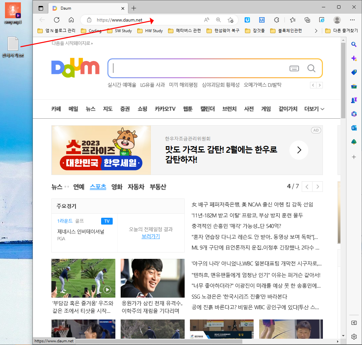The height and width of the screenshot is (345, 362).
Task: Open 메타버스 관련 bookmark folder
Action: [x=185, y=31]
